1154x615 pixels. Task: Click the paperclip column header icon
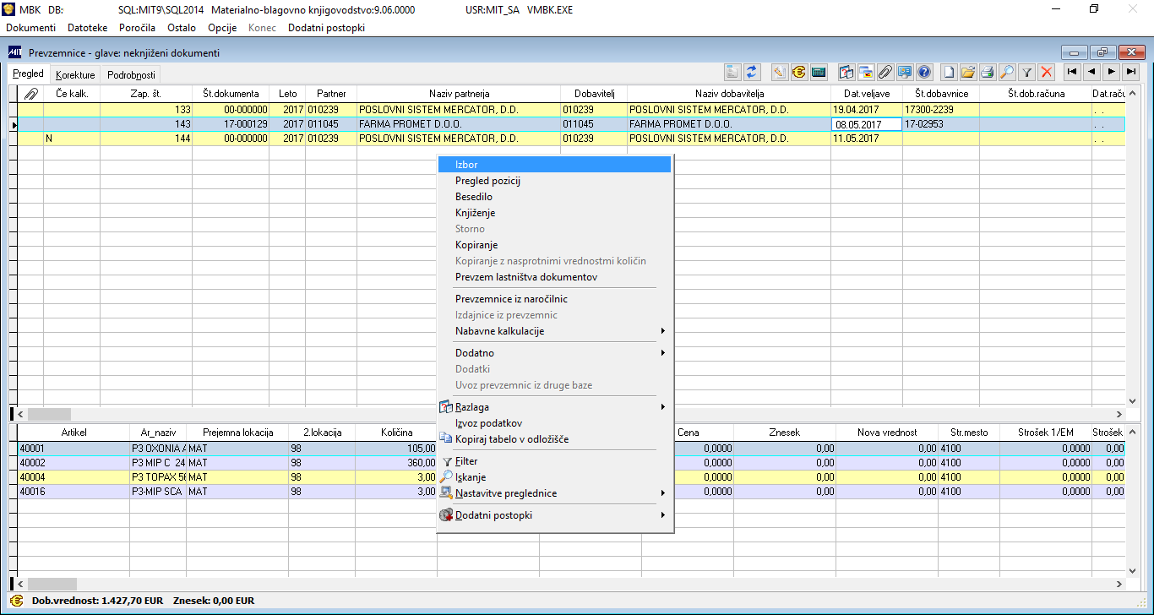[31, 94]
